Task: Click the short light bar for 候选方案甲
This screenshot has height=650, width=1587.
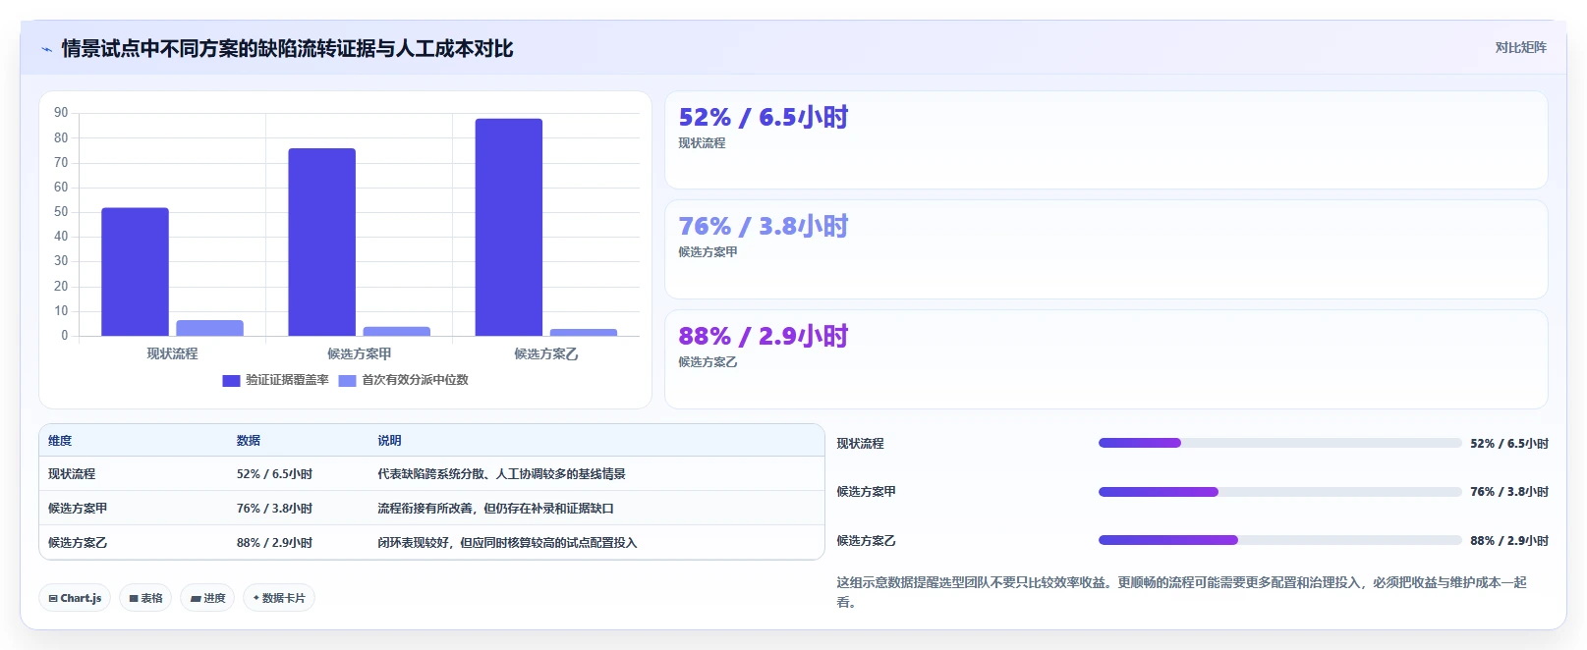Action: tap(397, 331)
